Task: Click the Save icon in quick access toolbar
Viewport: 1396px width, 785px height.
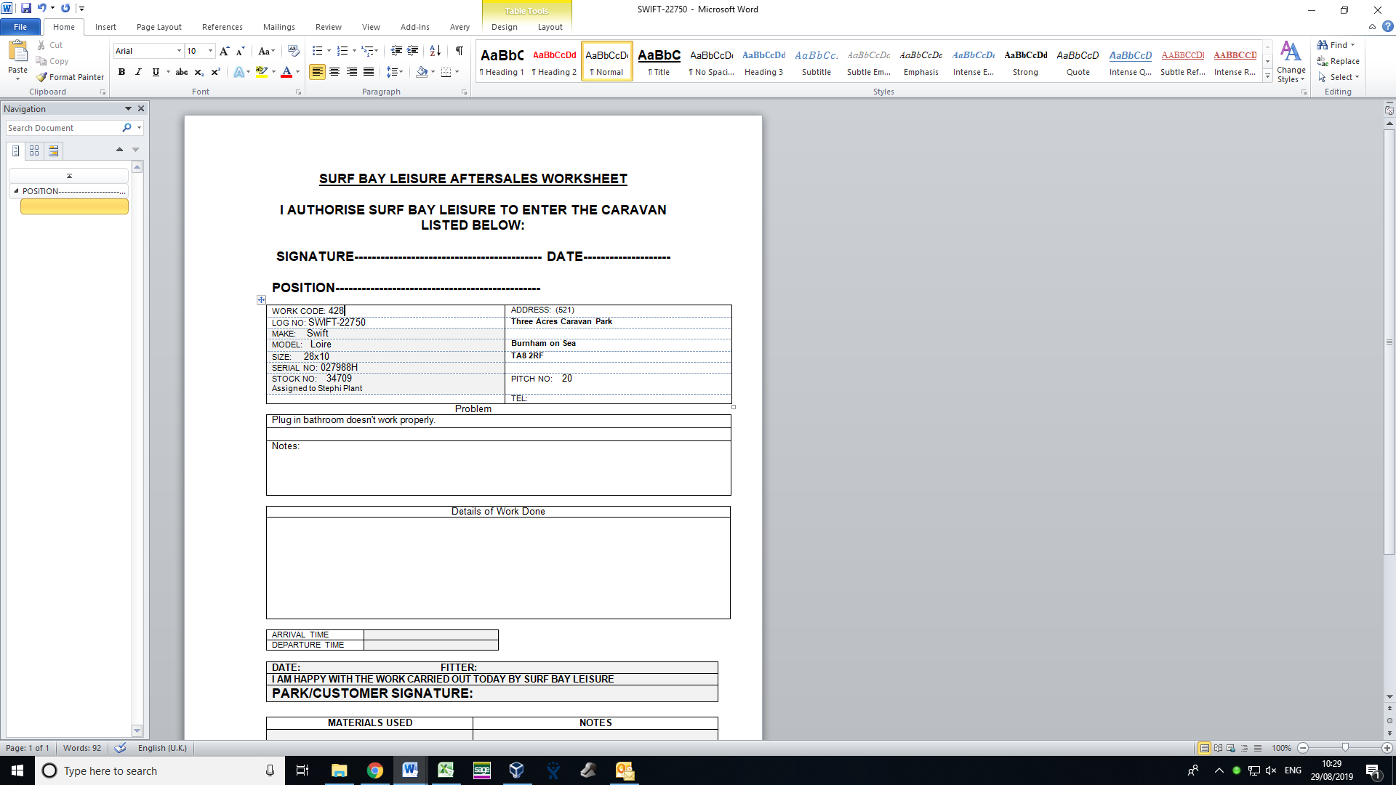Action: tap(26, 8)
